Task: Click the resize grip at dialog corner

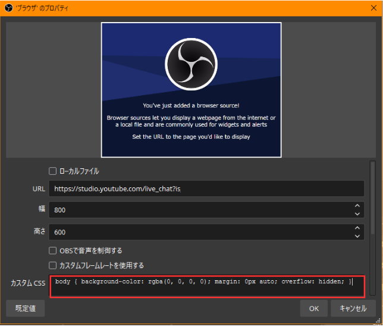Action: [378, 321]
